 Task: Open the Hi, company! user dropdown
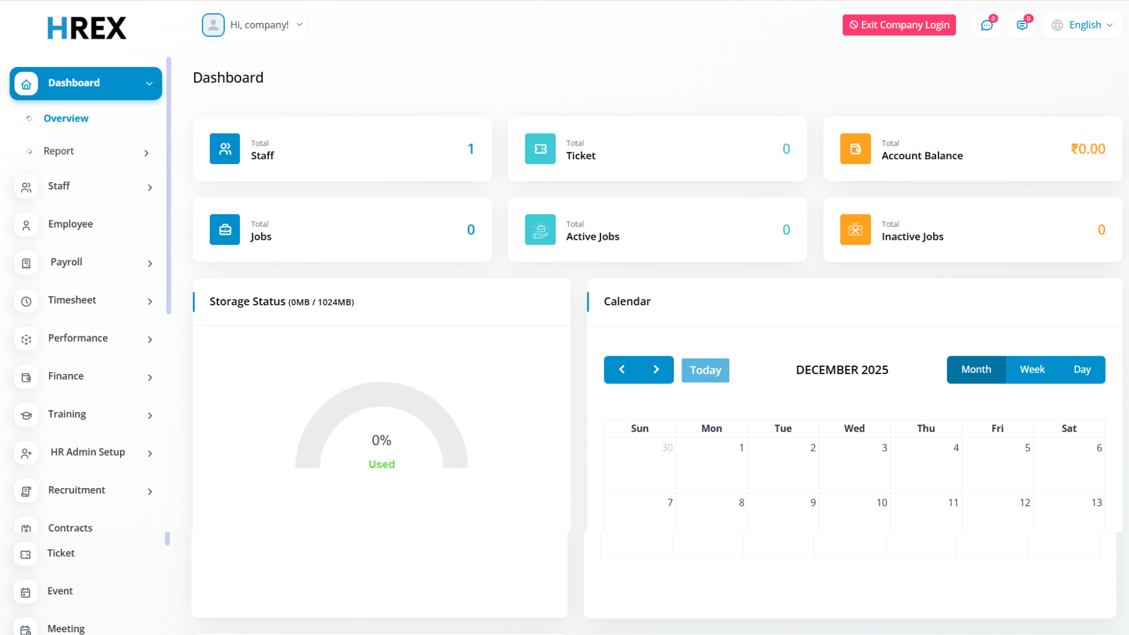254,25
